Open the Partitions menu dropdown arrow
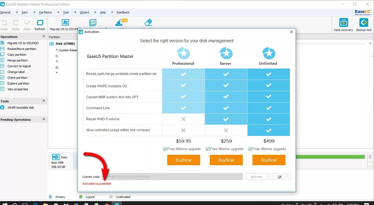Screen dimensions: 374x205 pyautogui.click(x=58, y=12)
